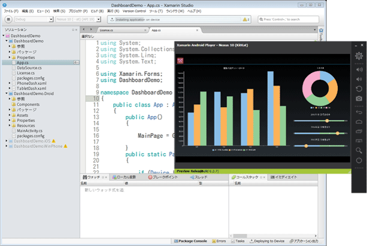367x246 pixels.
Task: Click the search field in Xamarin Studio
Action: point(289,19)
